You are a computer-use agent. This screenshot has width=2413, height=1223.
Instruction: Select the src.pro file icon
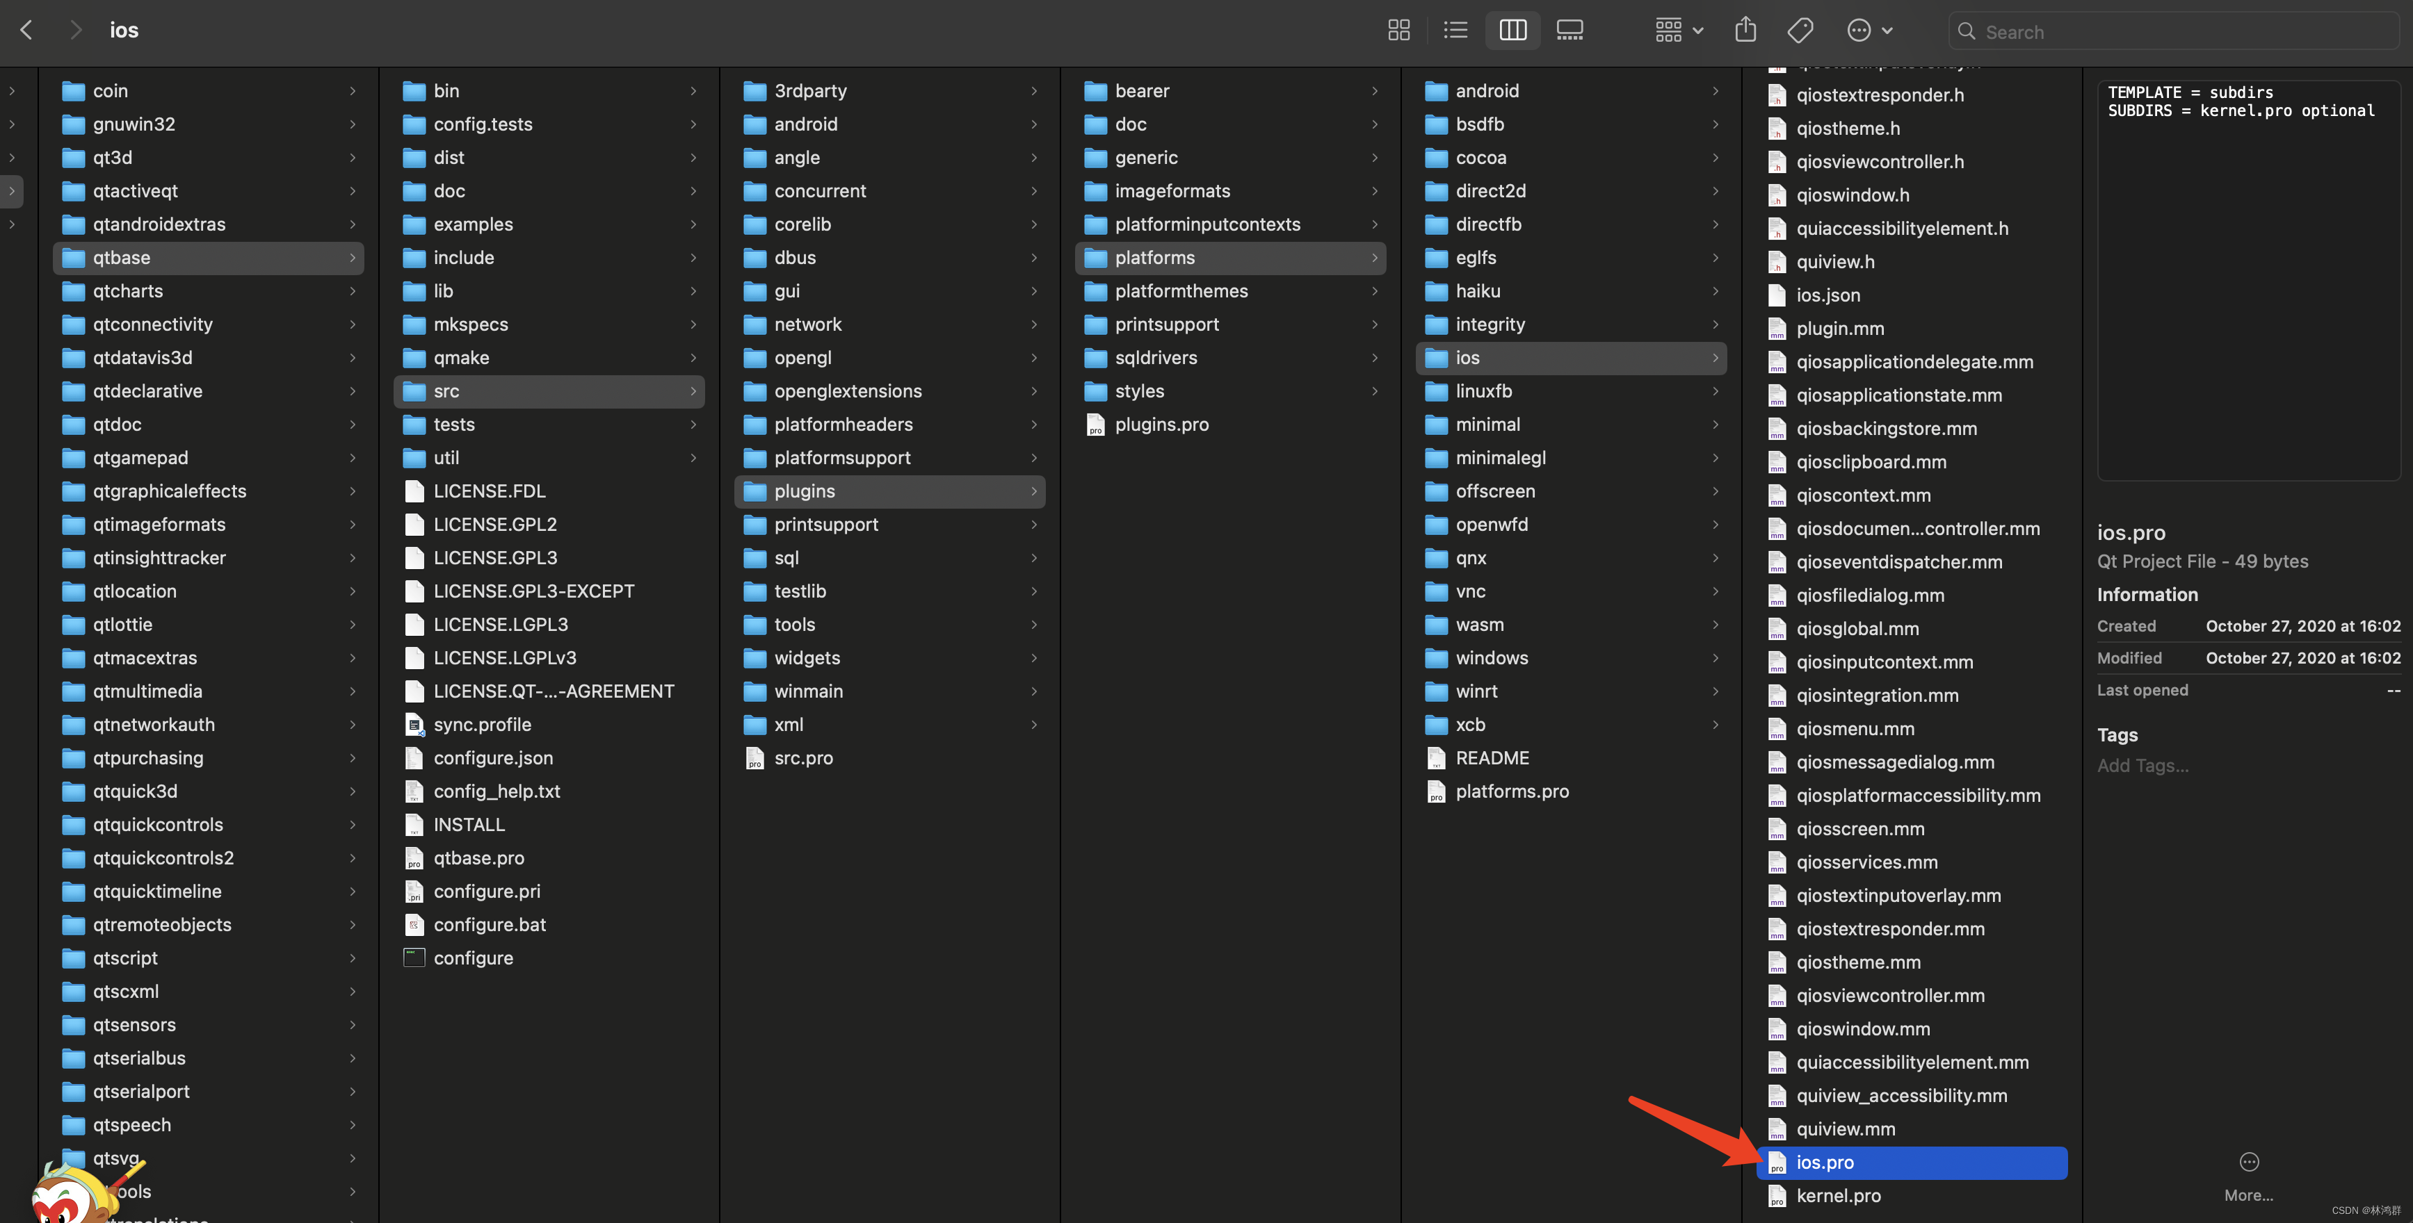click(x=754, y=758)
